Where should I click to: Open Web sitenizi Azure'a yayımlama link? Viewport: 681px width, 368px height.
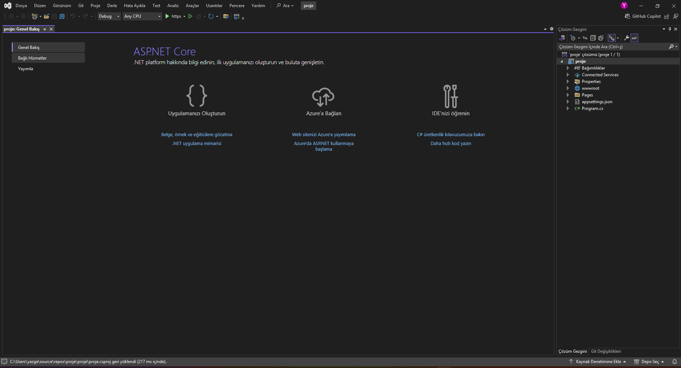click(x=324, y=135)
